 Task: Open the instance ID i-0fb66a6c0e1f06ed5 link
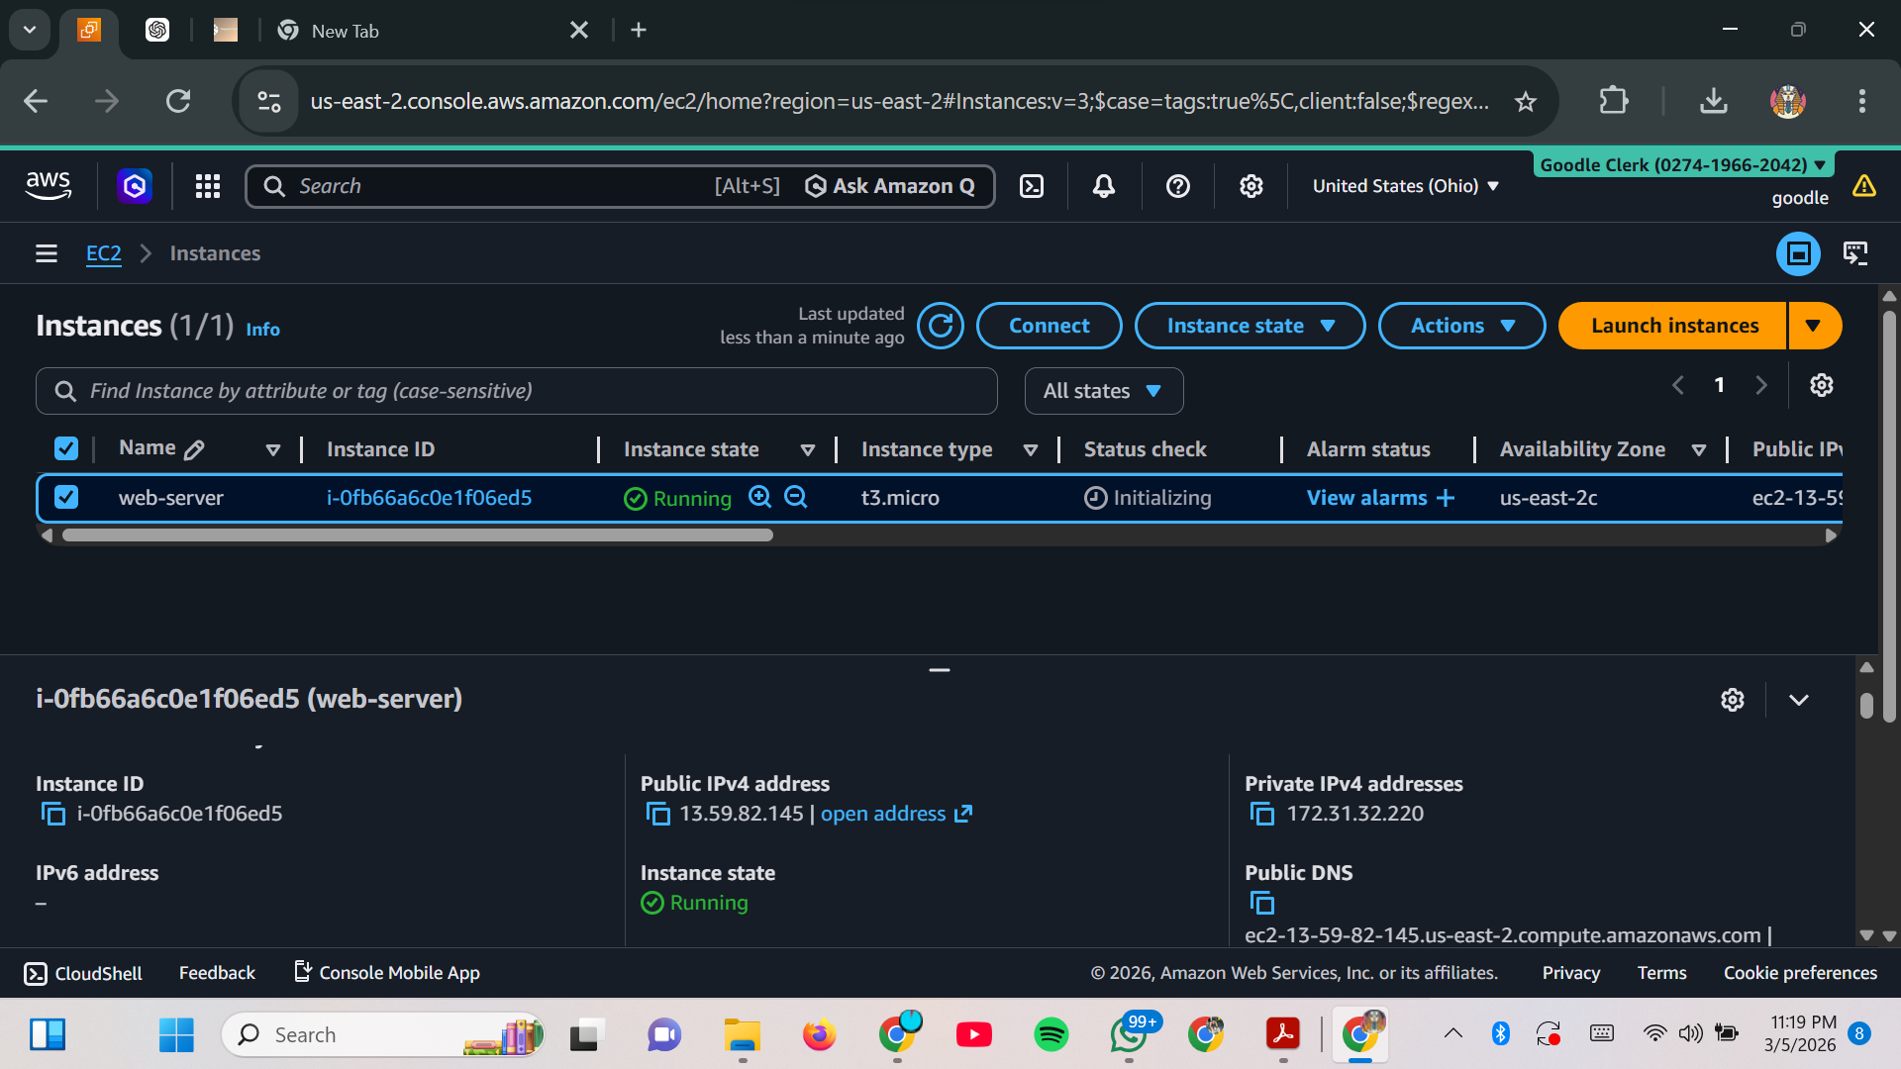pyautogui.click(x=429, y=498)
